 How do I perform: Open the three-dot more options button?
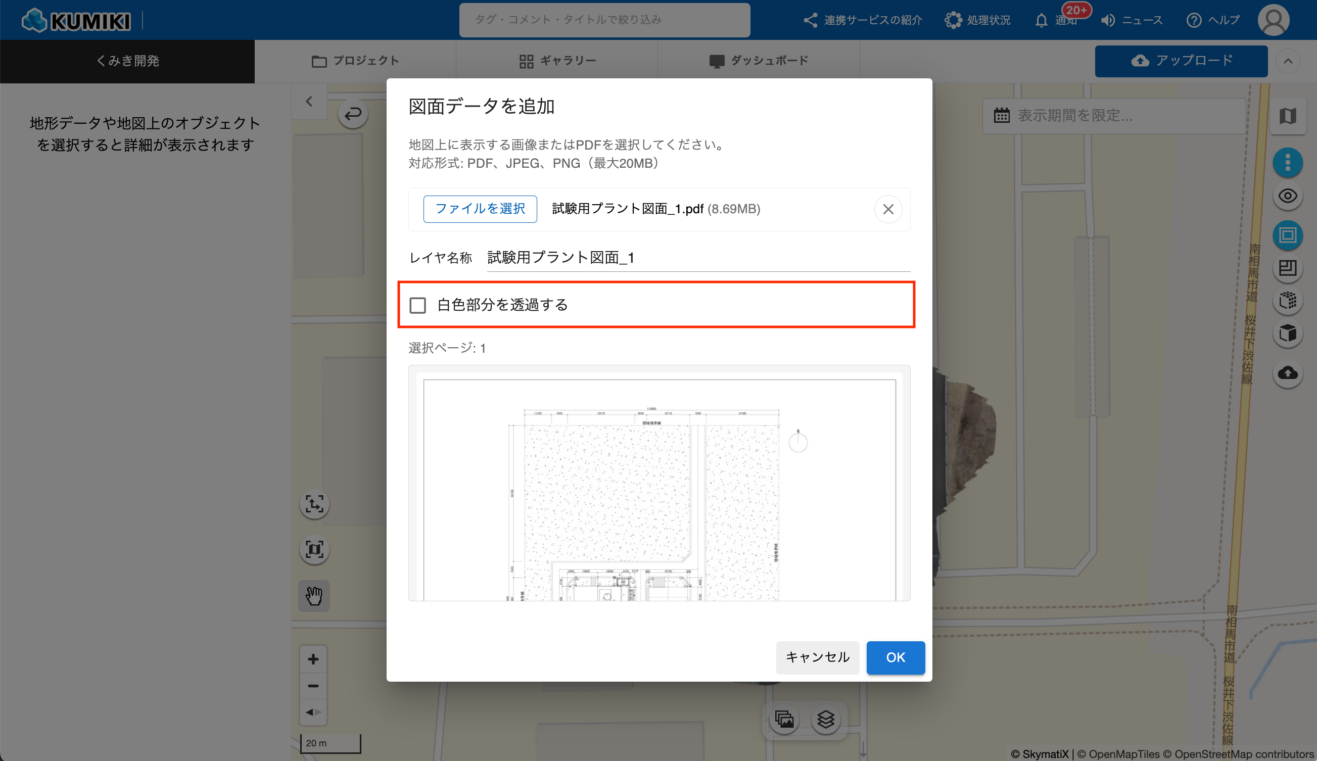[x=1287, y=163]
